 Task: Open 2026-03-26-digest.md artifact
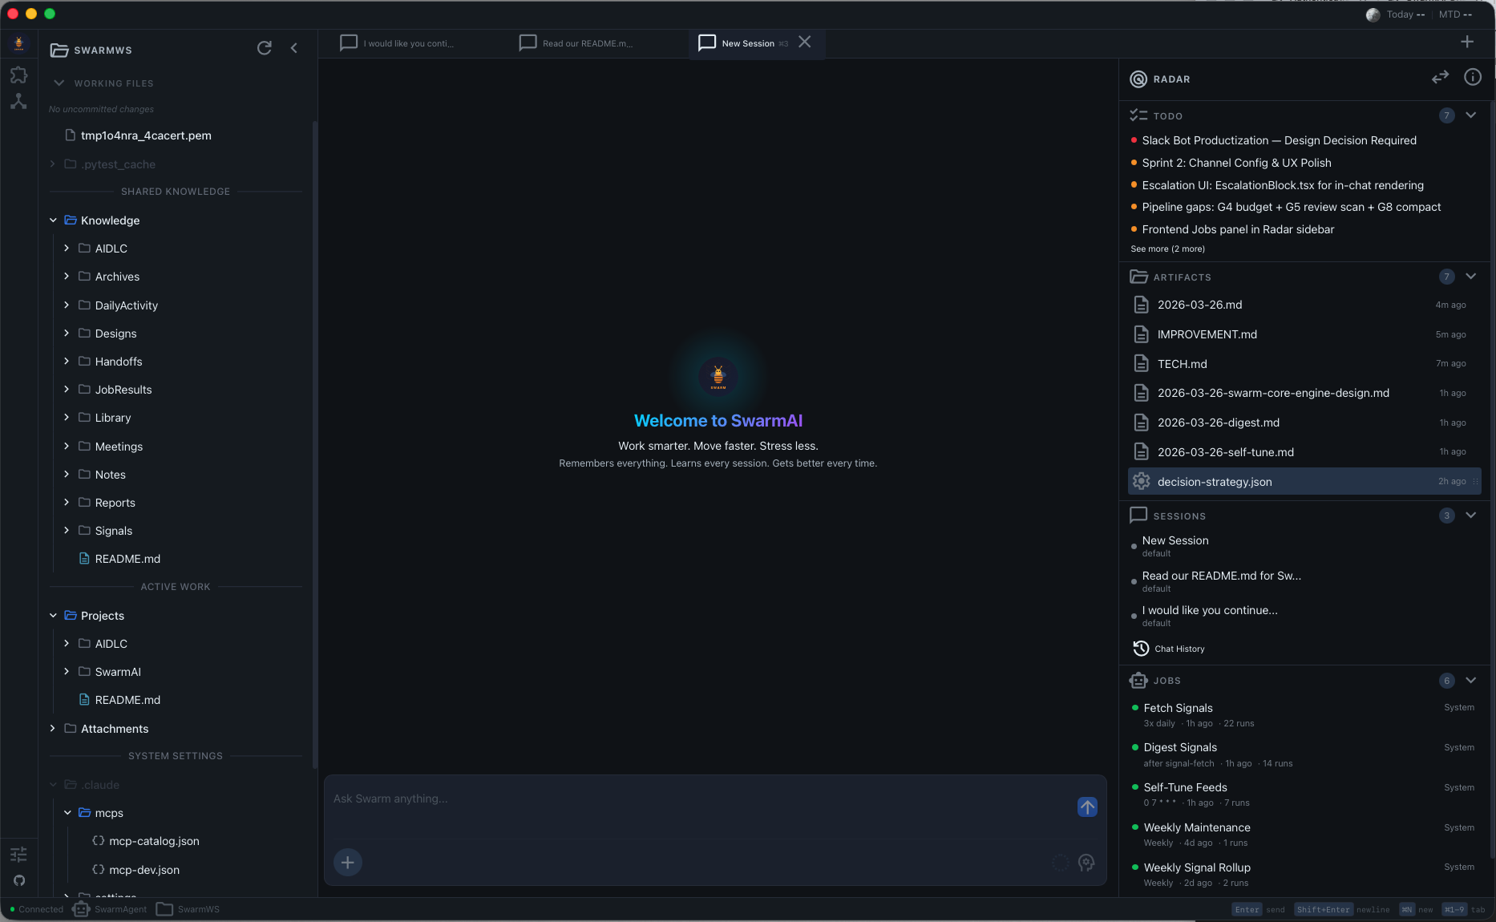tap(1304, 423)
